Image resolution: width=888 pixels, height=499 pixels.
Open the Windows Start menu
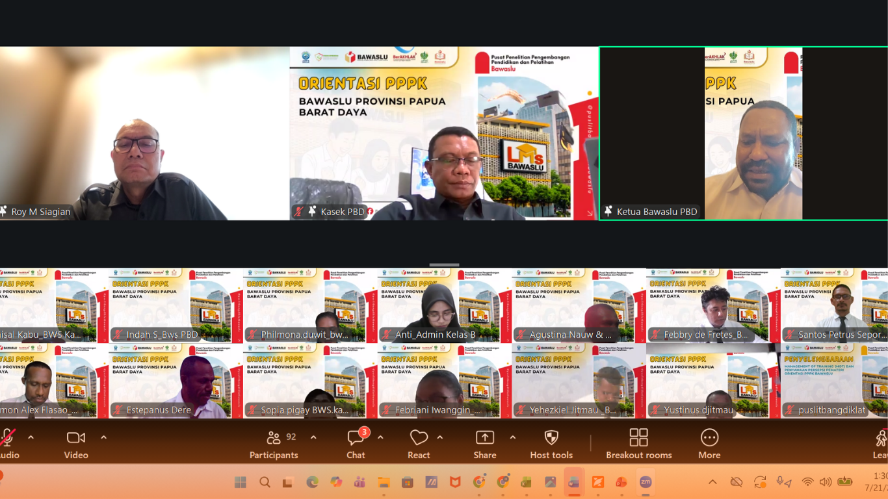click(241, 482)
